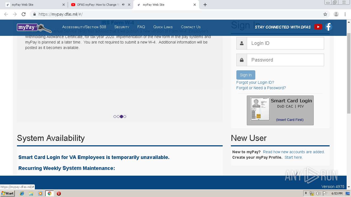Click the Sign In button

[246, 75]
